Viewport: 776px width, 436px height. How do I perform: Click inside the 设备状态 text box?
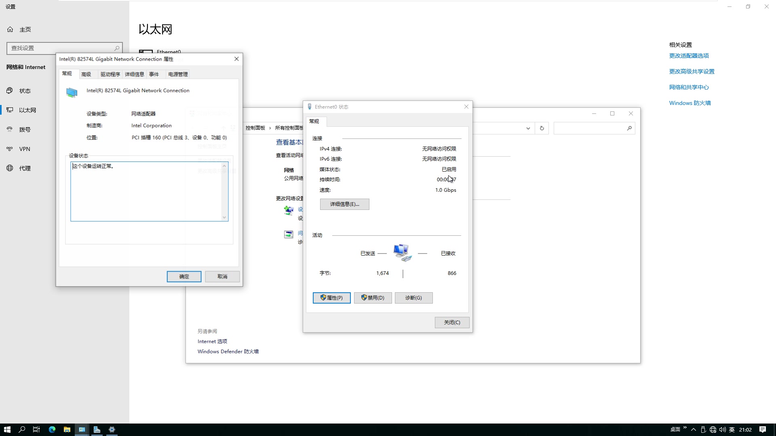[x=146, y=191]
